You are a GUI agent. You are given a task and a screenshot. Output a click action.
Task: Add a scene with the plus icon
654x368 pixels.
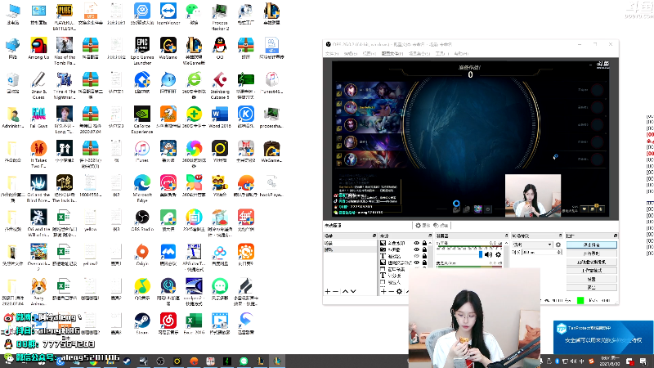[x=328, y=291]
